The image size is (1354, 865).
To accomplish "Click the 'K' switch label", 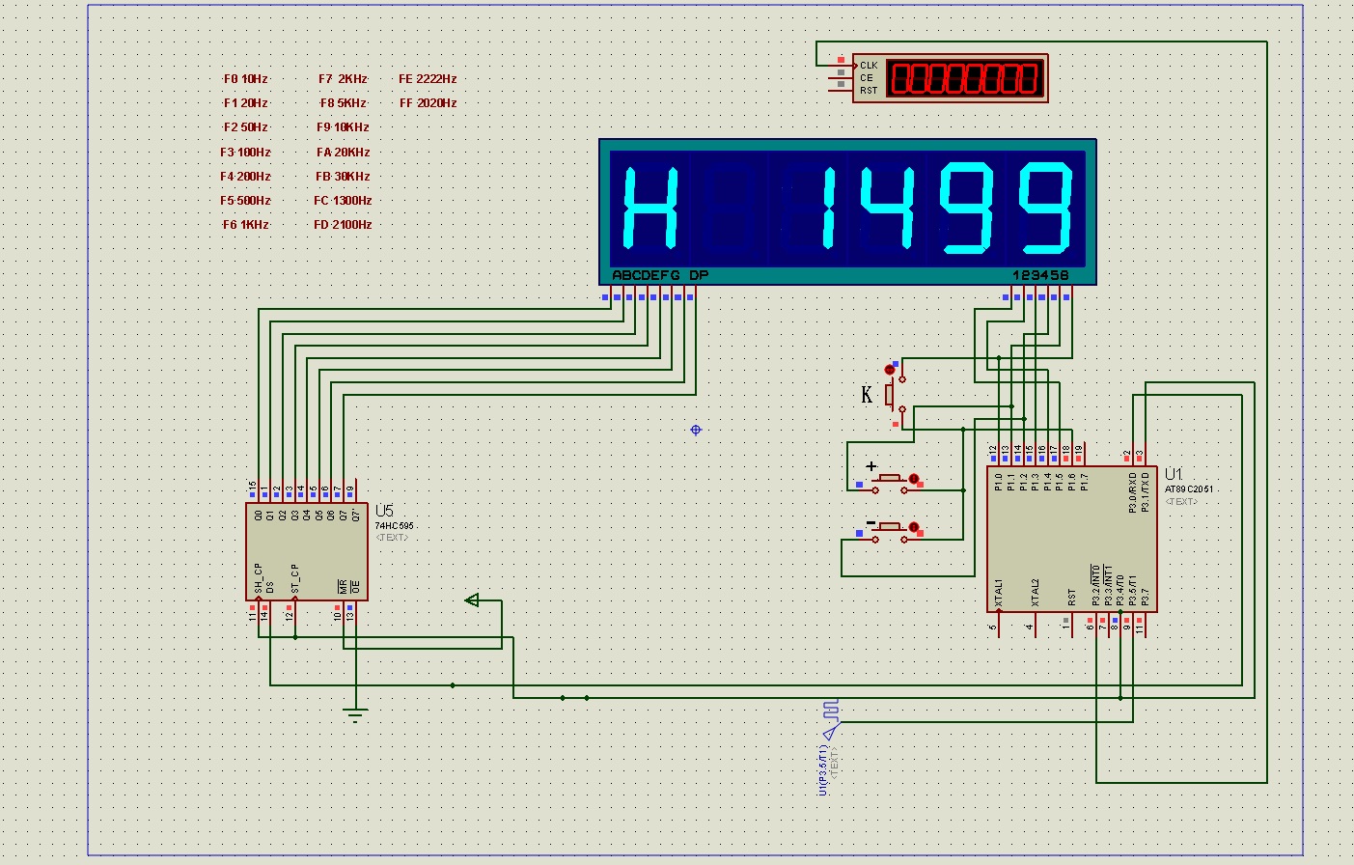I will 867,394.
